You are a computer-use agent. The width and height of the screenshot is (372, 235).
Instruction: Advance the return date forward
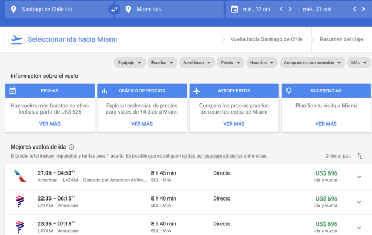point(363,9)
